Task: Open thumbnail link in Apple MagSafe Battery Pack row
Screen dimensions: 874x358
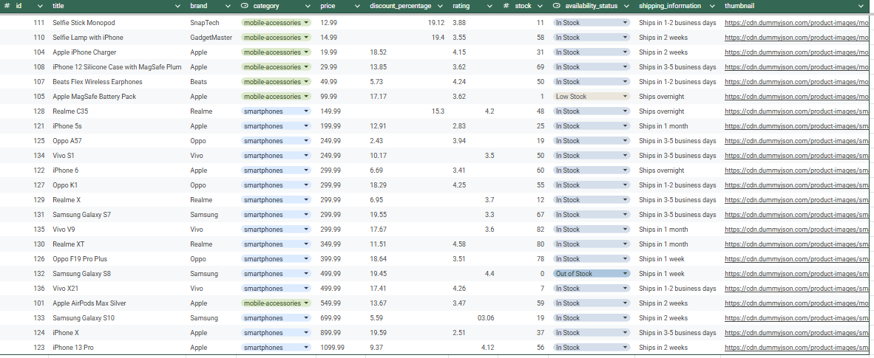Action: (x=796, y=96)
